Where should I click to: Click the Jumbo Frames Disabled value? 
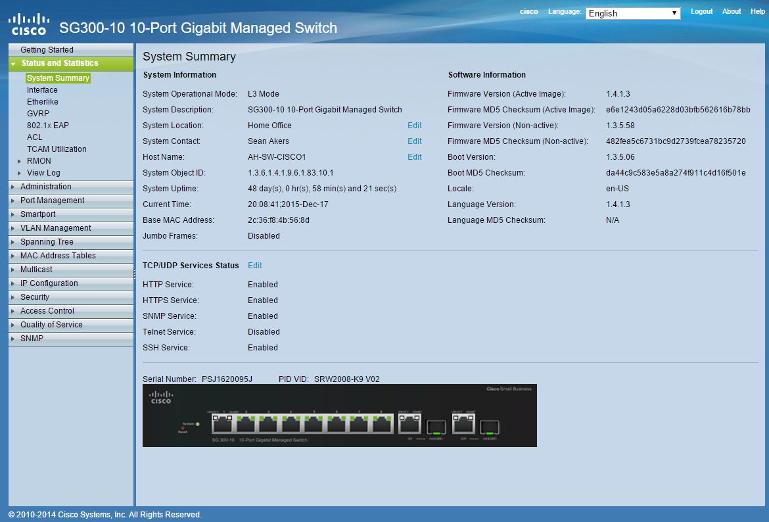(x=264, y=235)
